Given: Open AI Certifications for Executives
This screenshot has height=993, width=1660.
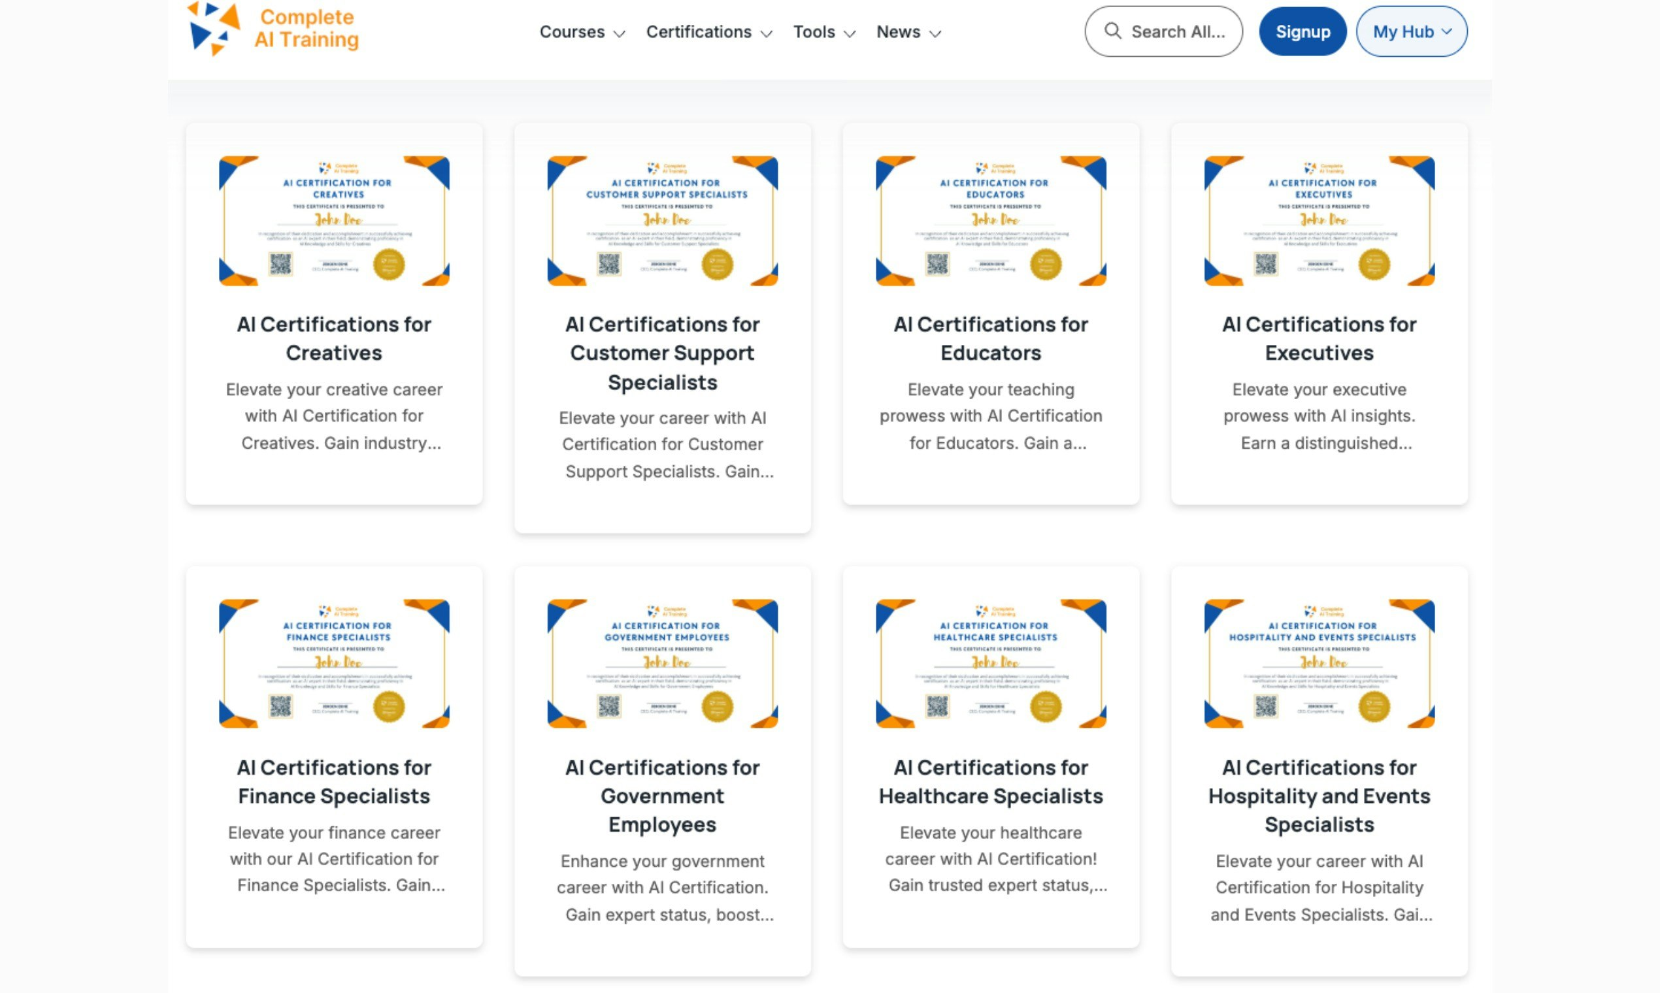Looking at the screenshot, I should [1320, 338].
